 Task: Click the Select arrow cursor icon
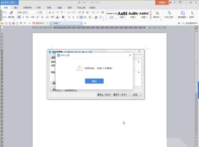192,13
